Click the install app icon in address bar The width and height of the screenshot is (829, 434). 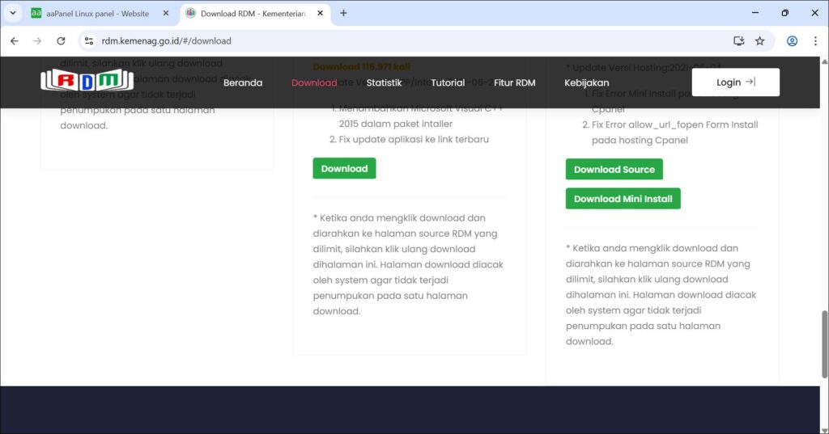pos(738,40)
